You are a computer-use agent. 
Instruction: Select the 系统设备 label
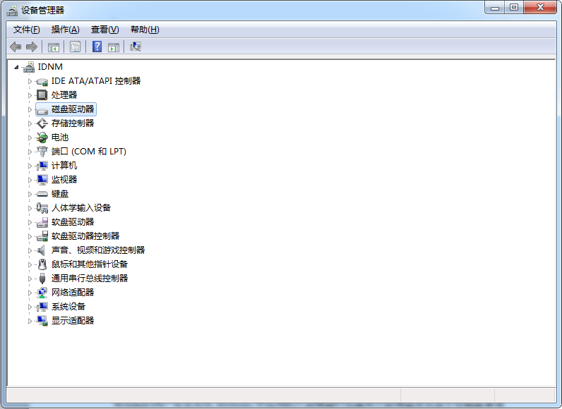68,306
